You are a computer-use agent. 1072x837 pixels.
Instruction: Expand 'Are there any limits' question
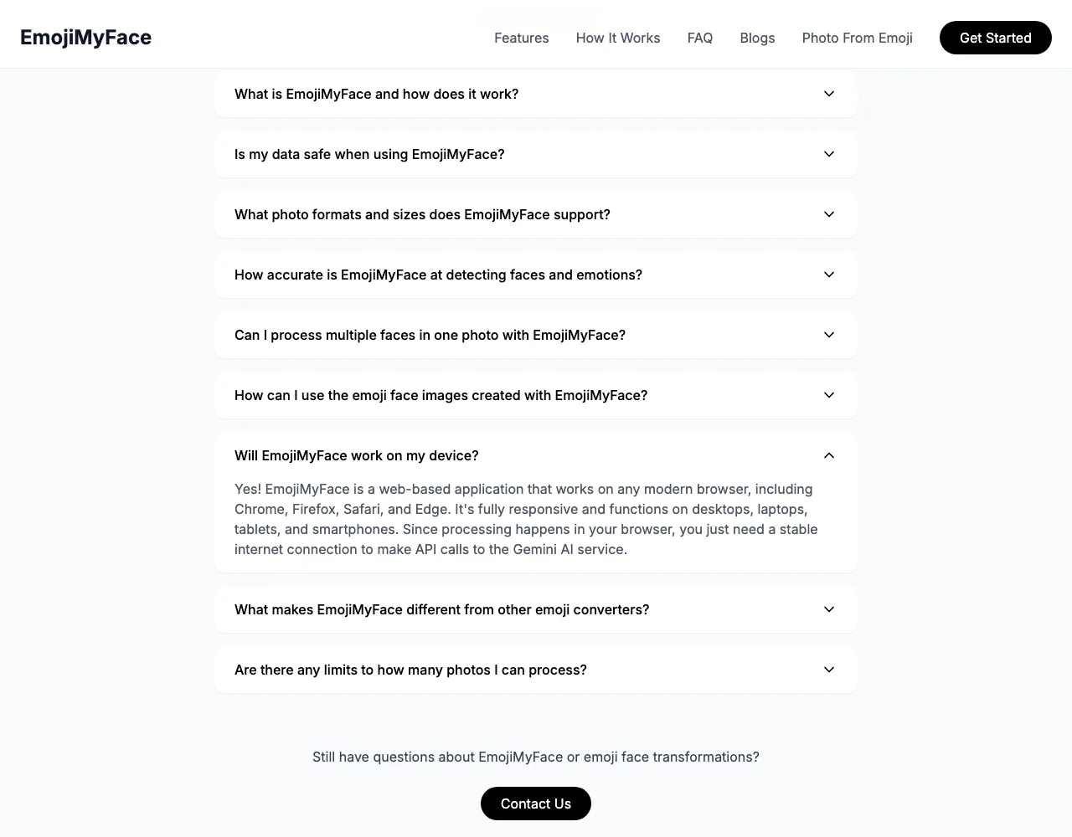point(536,670)
